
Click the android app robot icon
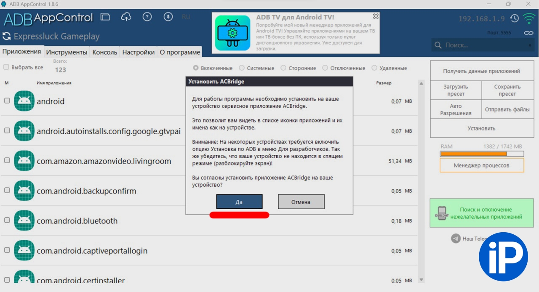coord(24,101)
